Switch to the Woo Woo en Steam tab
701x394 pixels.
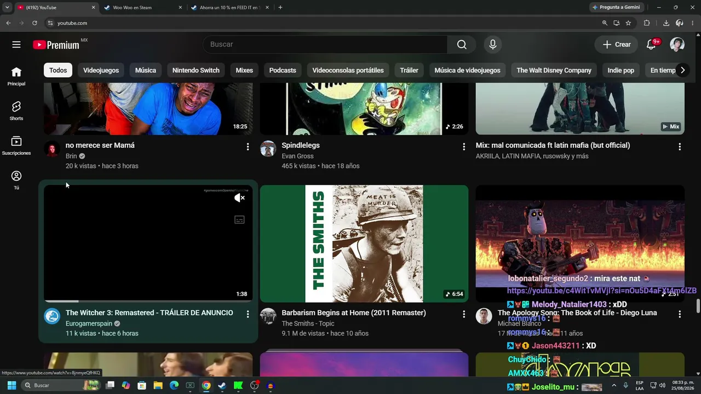[x=142, y=8]
